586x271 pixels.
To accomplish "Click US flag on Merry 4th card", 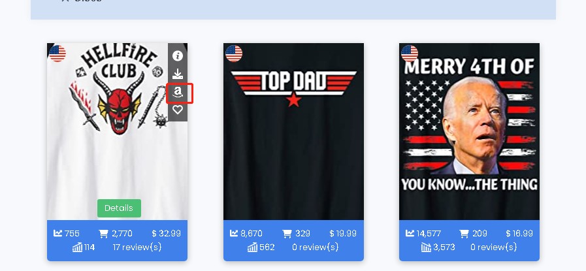I will 409,54.
